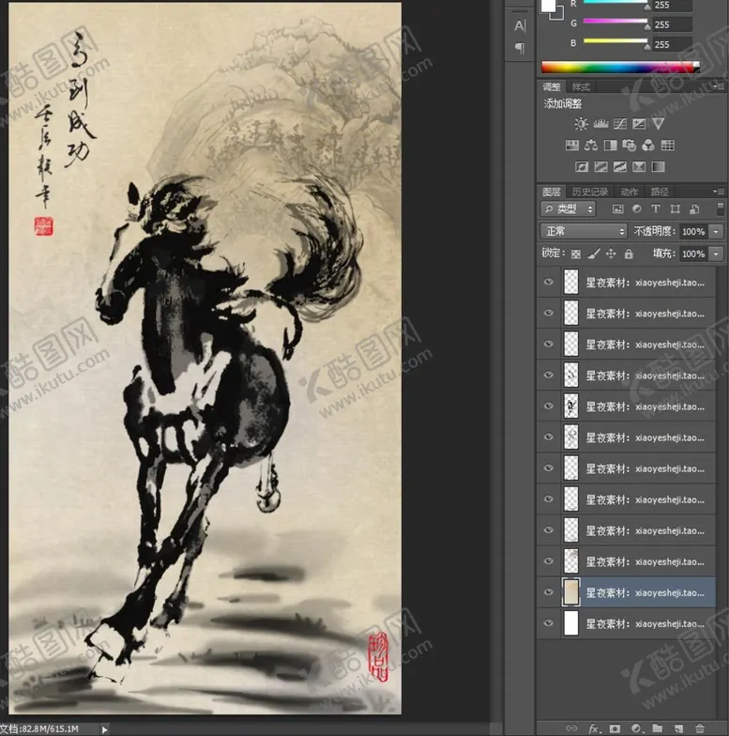Screen dimensions: 729x736
Task: Select the 图层 tab
Action: tap(552, 192)
